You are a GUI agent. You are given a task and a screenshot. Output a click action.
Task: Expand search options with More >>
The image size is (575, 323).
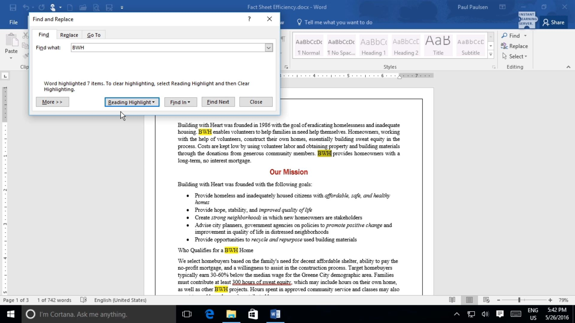pyautogui.click(x=52, y=102)
